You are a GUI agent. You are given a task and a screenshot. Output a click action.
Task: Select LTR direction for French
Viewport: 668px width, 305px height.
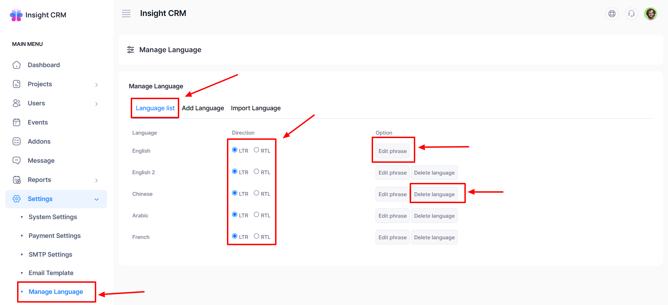pyautogui.click(x=235, y=236)
